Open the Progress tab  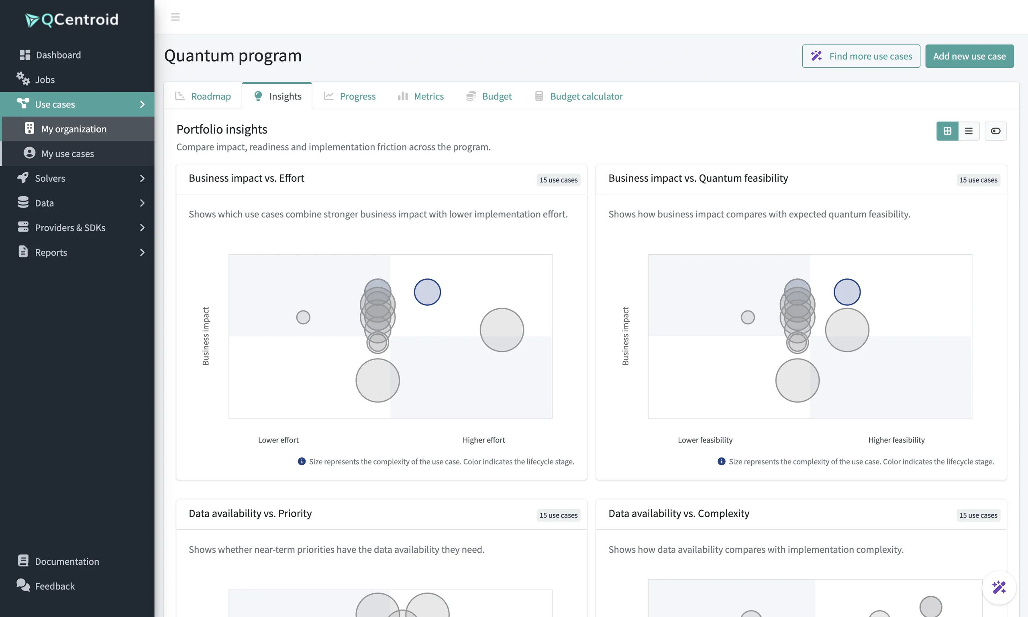pyautogui.click(x=350, y=96)
